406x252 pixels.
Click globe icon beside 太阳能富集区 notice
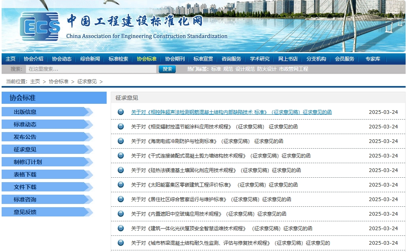120,185
